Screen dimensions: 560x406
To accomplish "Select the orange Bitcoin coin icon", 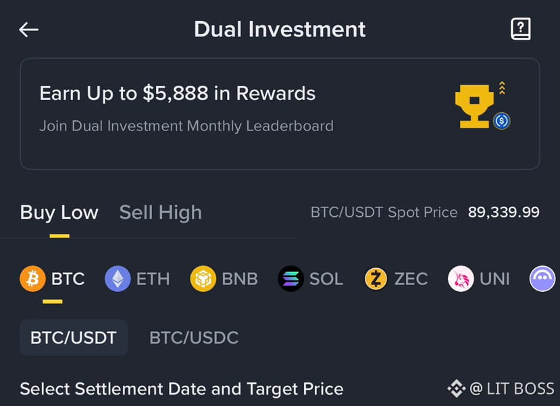I will 32,278.
